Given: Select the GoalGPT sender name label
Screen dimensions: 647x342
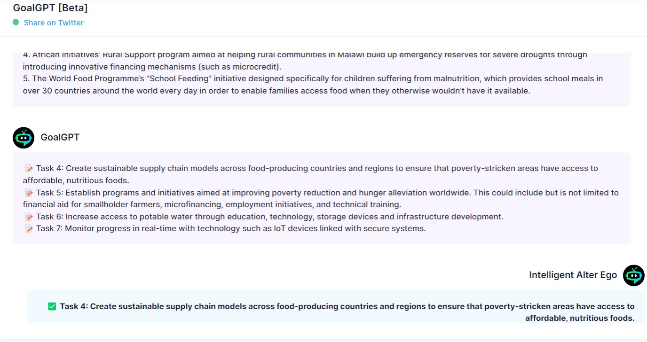Looking at the screenshot, I should (x=60, y=137).
